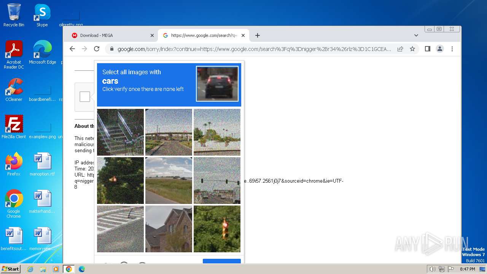
Task: Launch the Google Chrome desktop shortcut
Action: (x=14, y=204)
